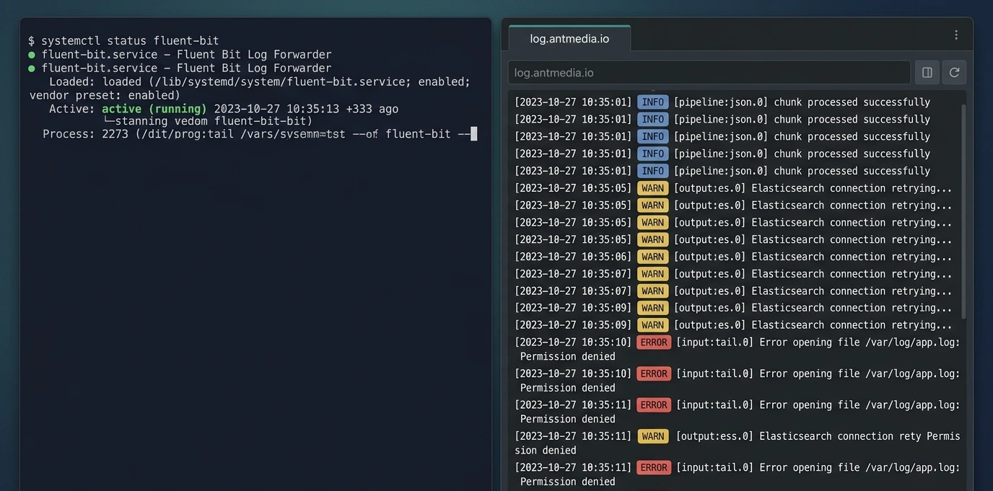
Task: Select the 'Loaded: loaded' terminal line
Action: [x=260, y=81]
